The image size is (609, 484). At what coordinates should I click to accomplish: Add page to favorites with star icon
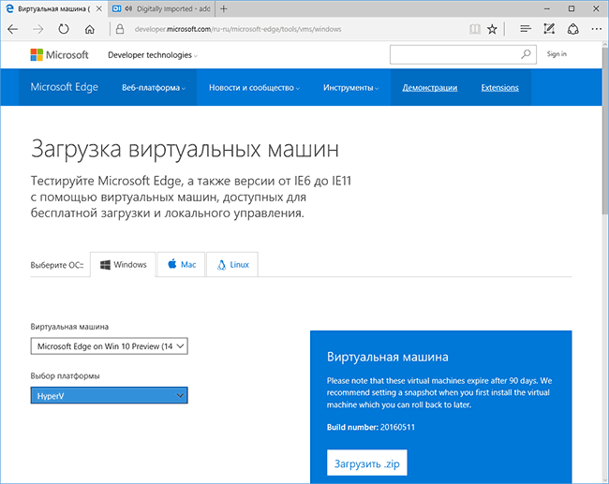(492, 29)
